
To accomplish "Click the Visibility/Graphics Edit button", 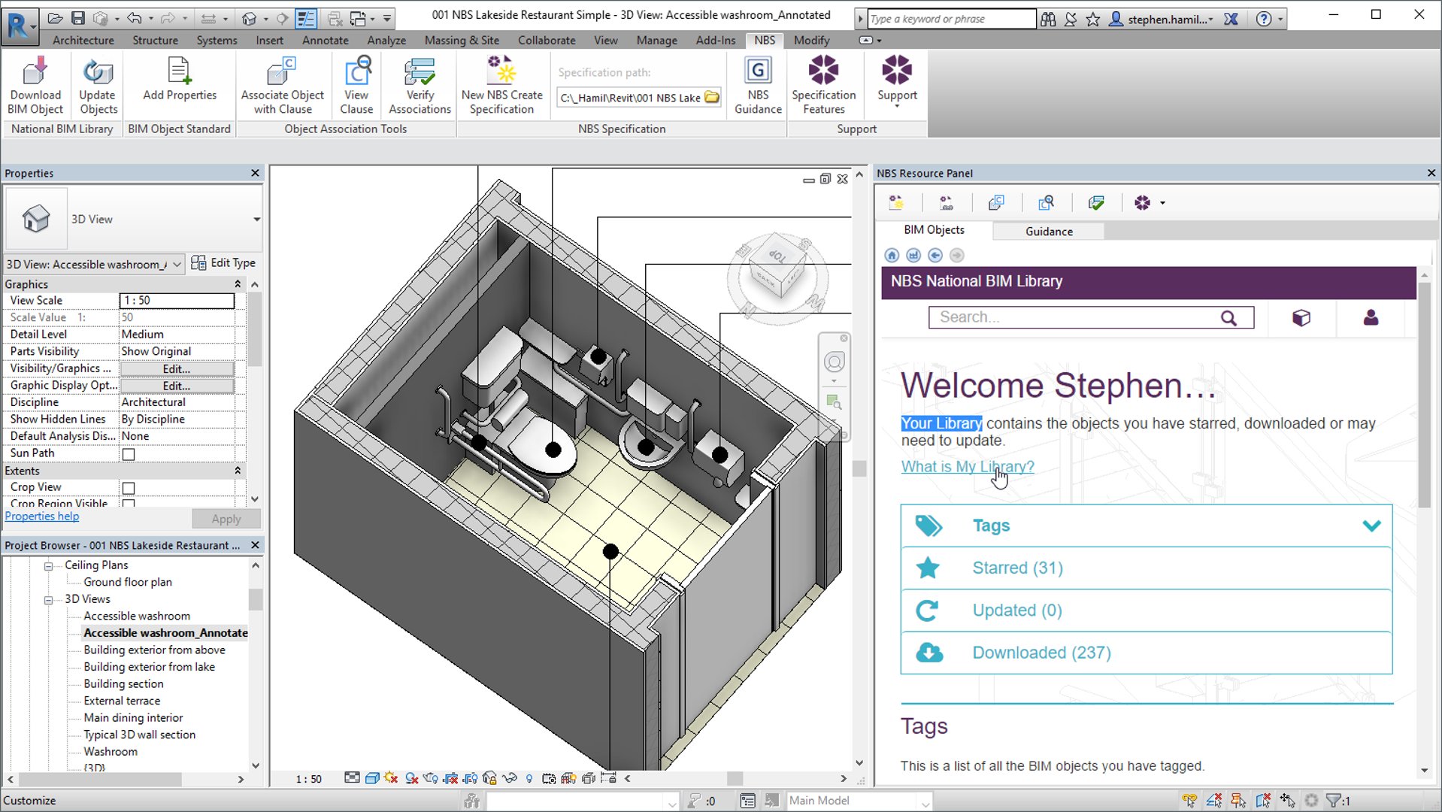I will [177, 369].
